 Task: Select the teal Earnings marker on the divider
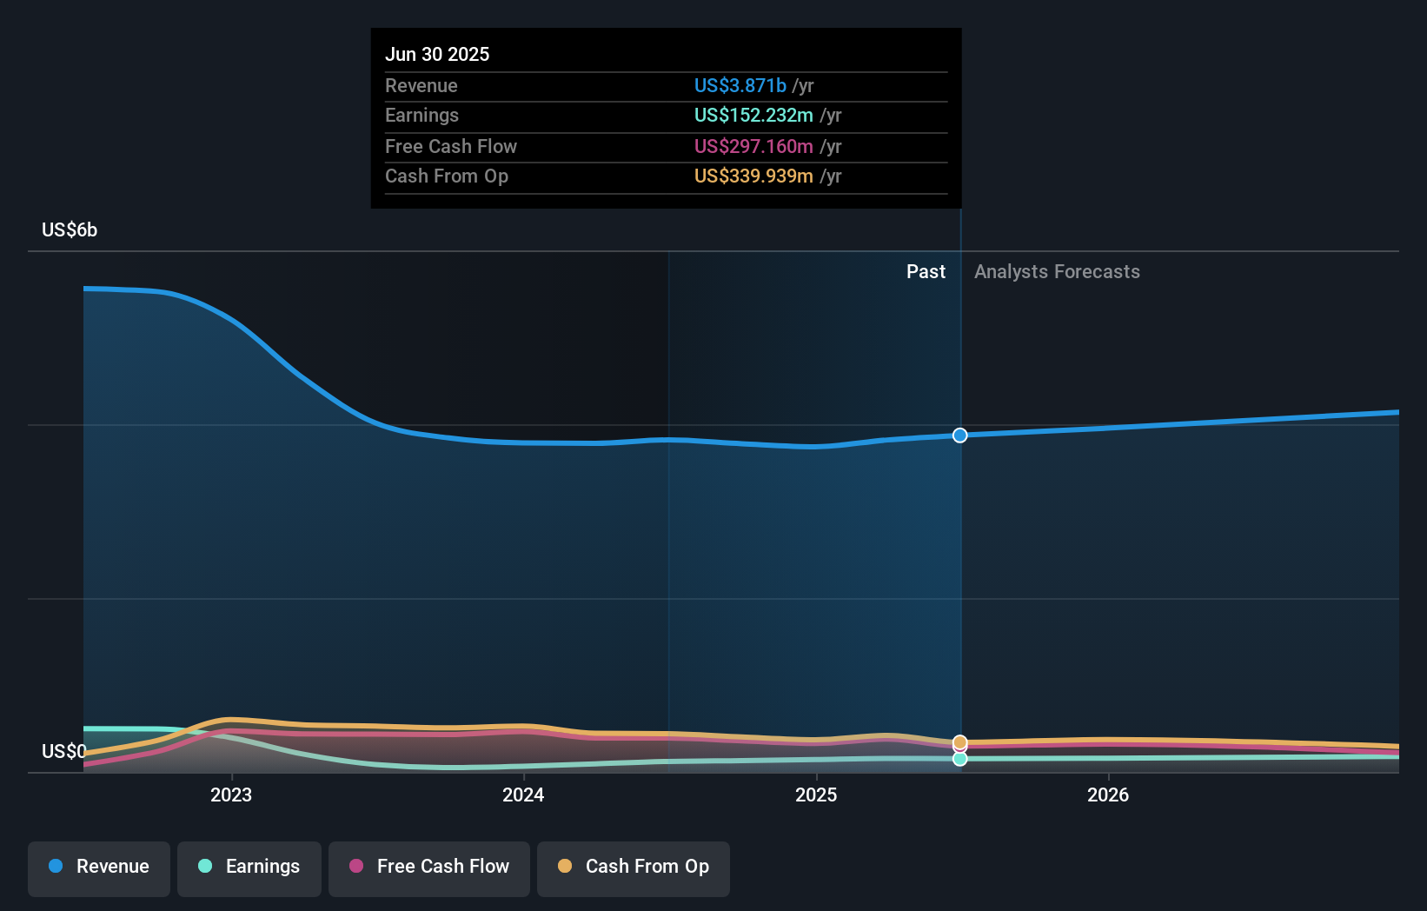[x=959, y=760]
